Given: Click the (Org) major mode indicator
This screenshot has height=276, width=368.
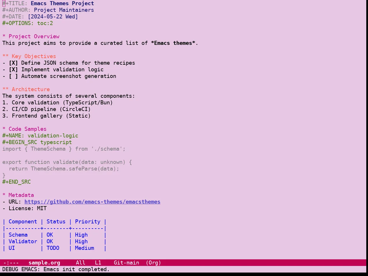Looking at the screenshot, I should click(153, 263).
